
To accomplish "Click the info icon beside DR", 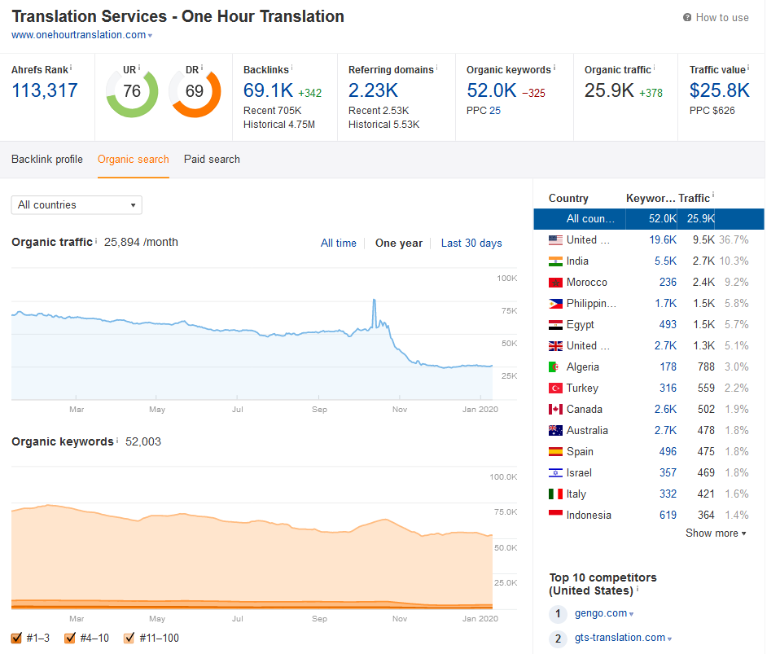I will coord(202,67).
